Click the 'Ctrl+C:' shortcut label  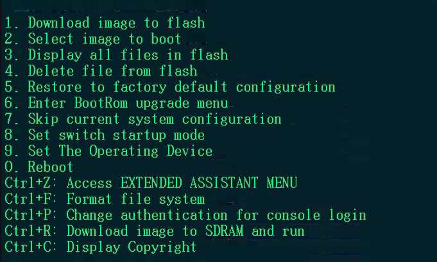tap(31, 247)
